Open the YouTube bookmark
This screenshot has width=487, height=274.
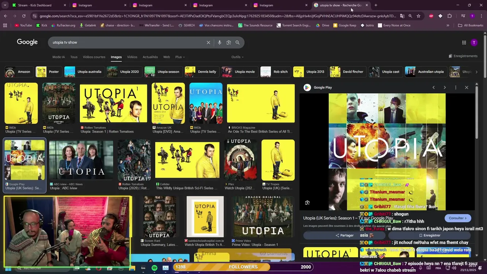tap(23, 25)
